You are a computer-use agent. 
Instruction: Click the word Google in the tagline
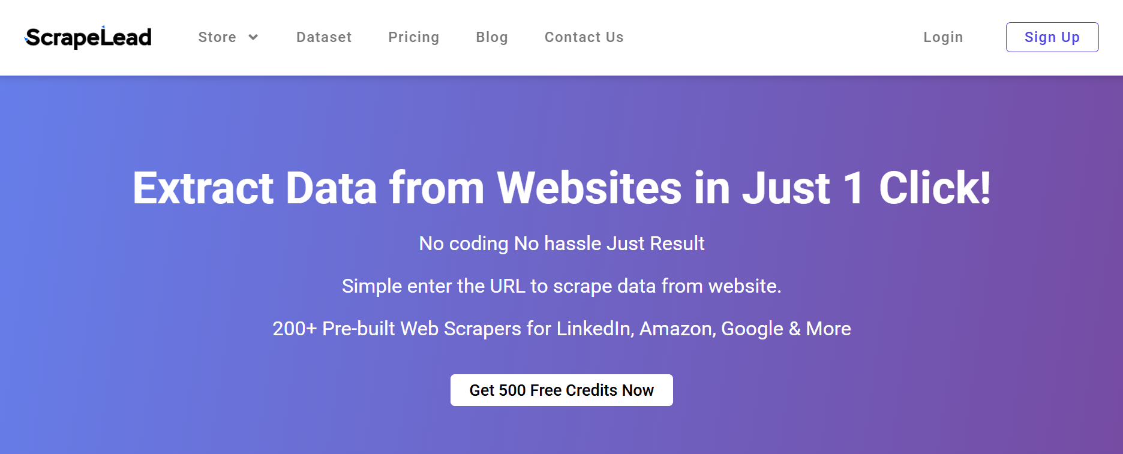tap(752, 329)
